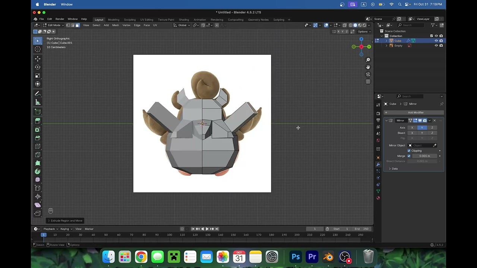This screenshot has width=477, height=268.
Task: Select the Move tool
Action: [x=38, y=59]
